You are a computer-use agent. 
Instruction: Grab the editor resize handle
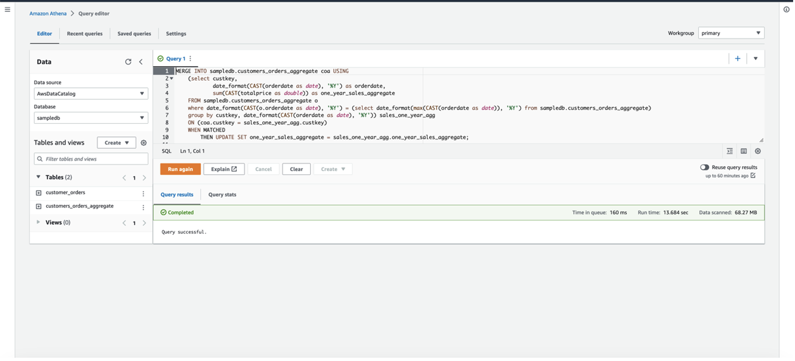click(x=761, y=140)
